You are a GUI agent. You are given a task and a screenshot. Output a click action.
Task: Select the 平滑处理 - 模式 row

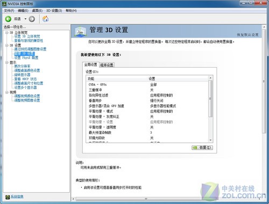[x=147, y=111]
